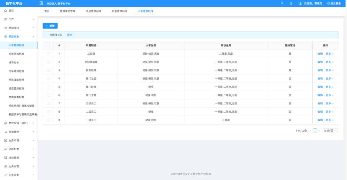
Task: Expand the 流程配置 sidebar menu
Action: pyautogui.click(x=33, y=149)
